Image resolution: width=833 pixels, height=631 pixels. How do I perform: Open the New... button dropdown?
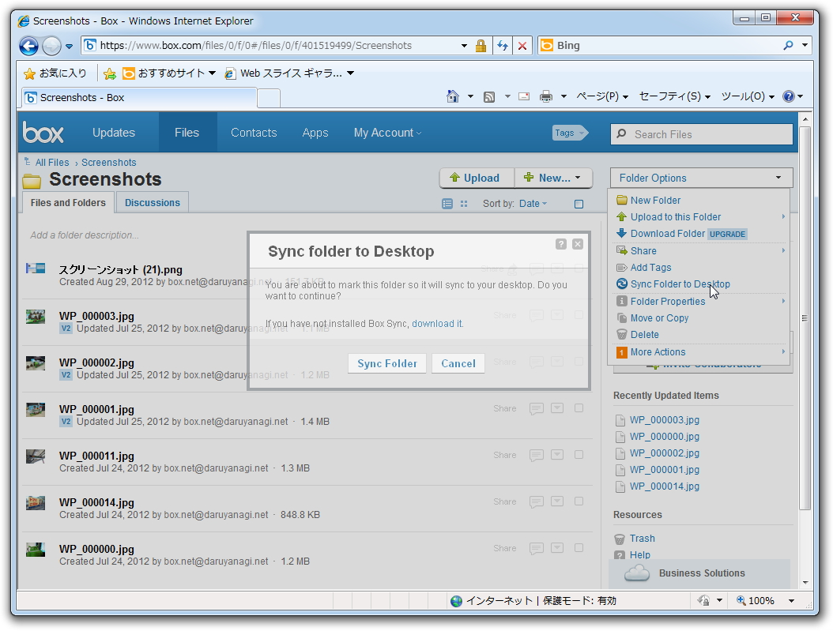pyautogui.click(x=553, y=178)
